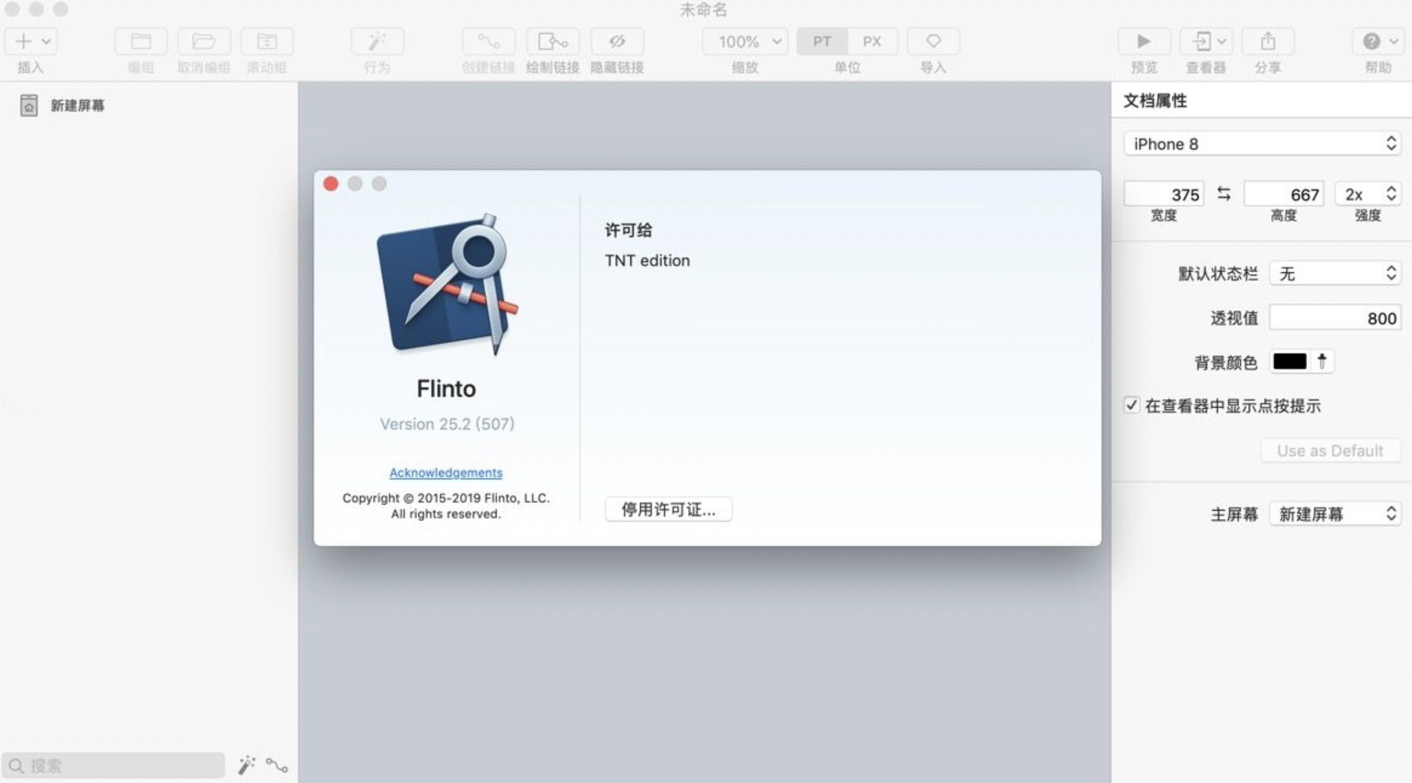The width and height of the screenshot is (1412, 783).
Task: Click the link filter icon at bottom
Action: [x=277, y=765]
